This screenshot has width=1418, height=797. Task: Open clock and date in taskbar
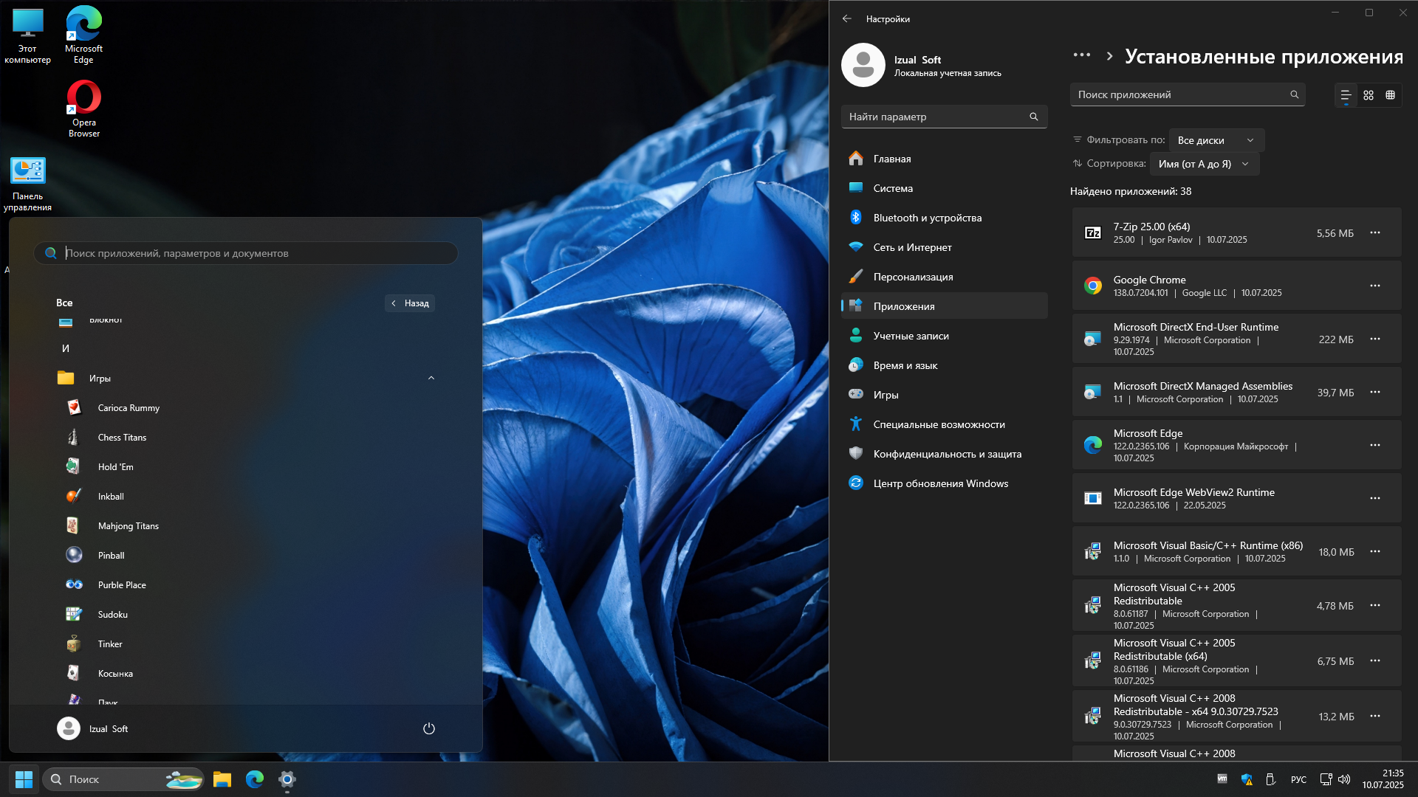tap(1383, 779)
